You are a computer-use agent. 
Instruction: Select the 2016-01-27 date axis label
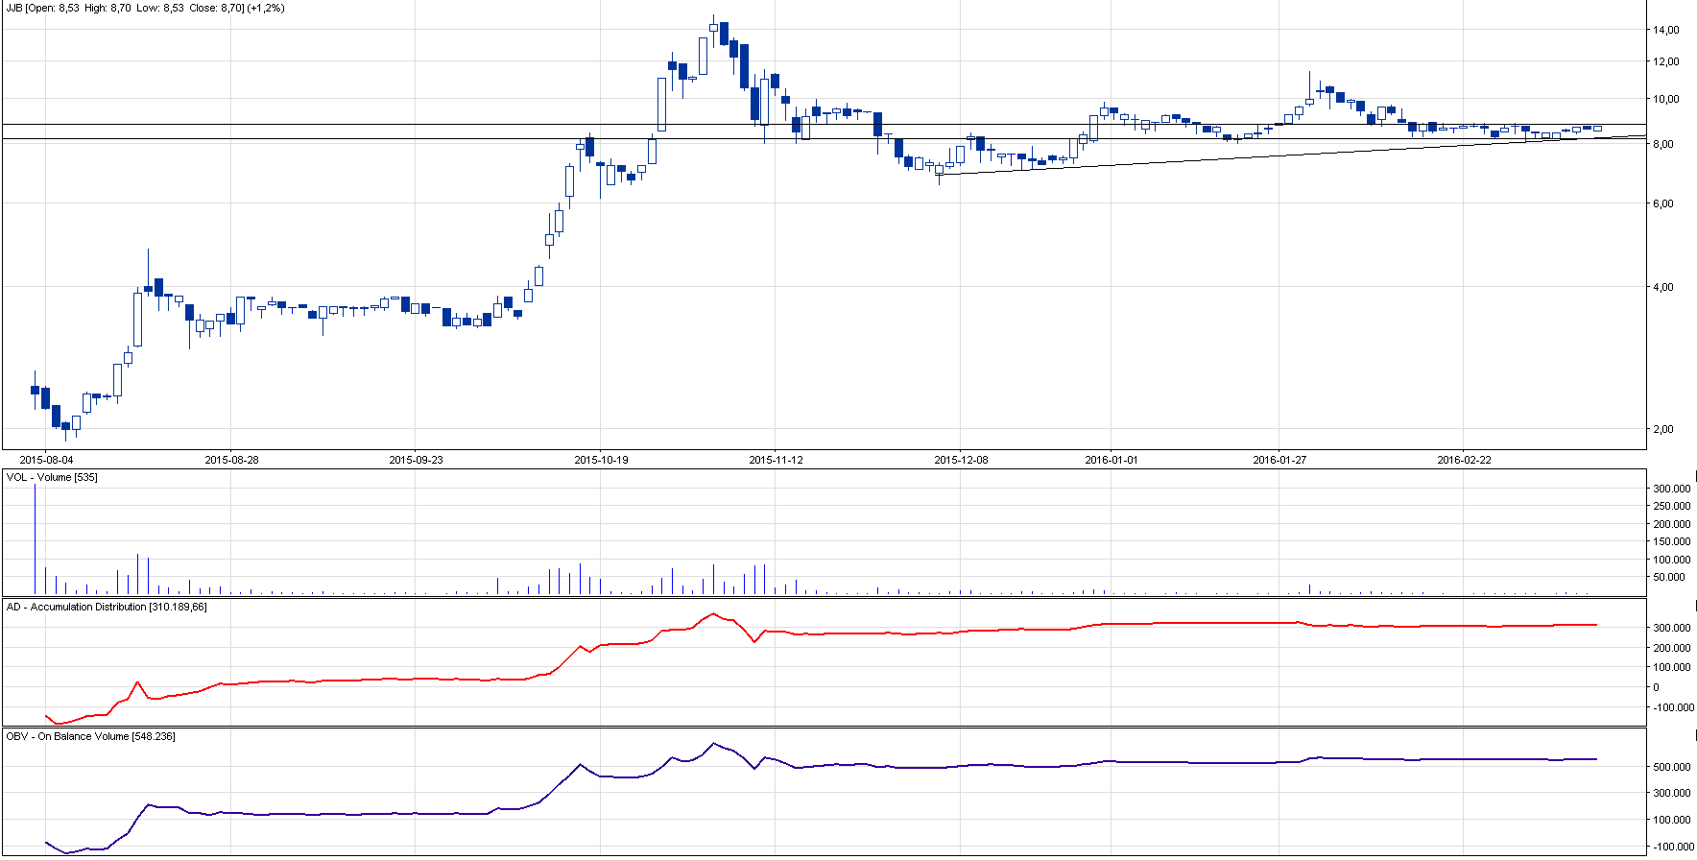[x=1279, y=460]
